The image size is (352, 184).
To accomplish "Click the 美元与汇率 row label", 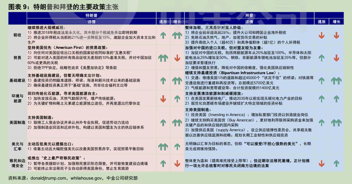I will 18,147.
